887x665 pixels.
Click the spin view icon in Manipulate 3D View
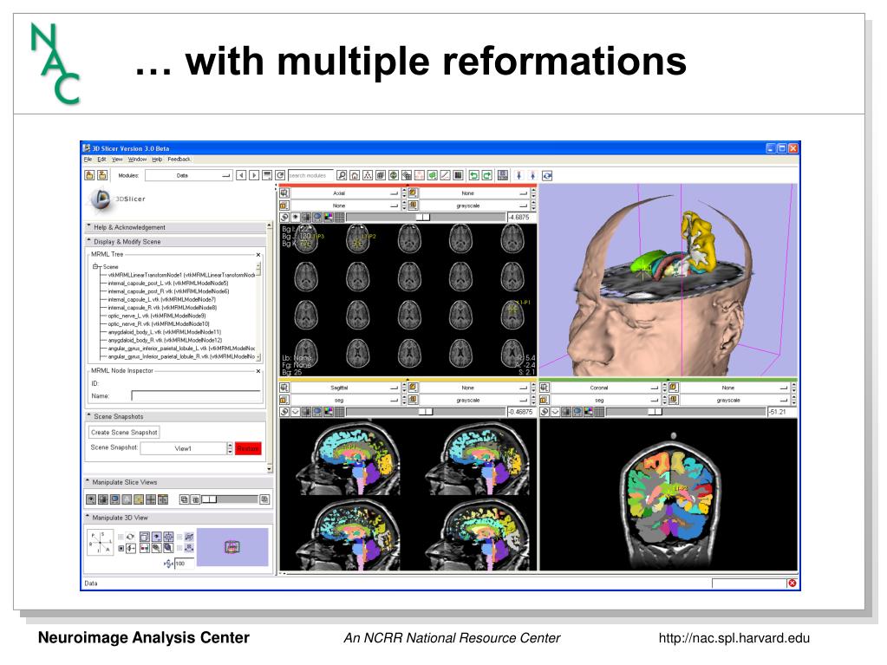[130, 537]
